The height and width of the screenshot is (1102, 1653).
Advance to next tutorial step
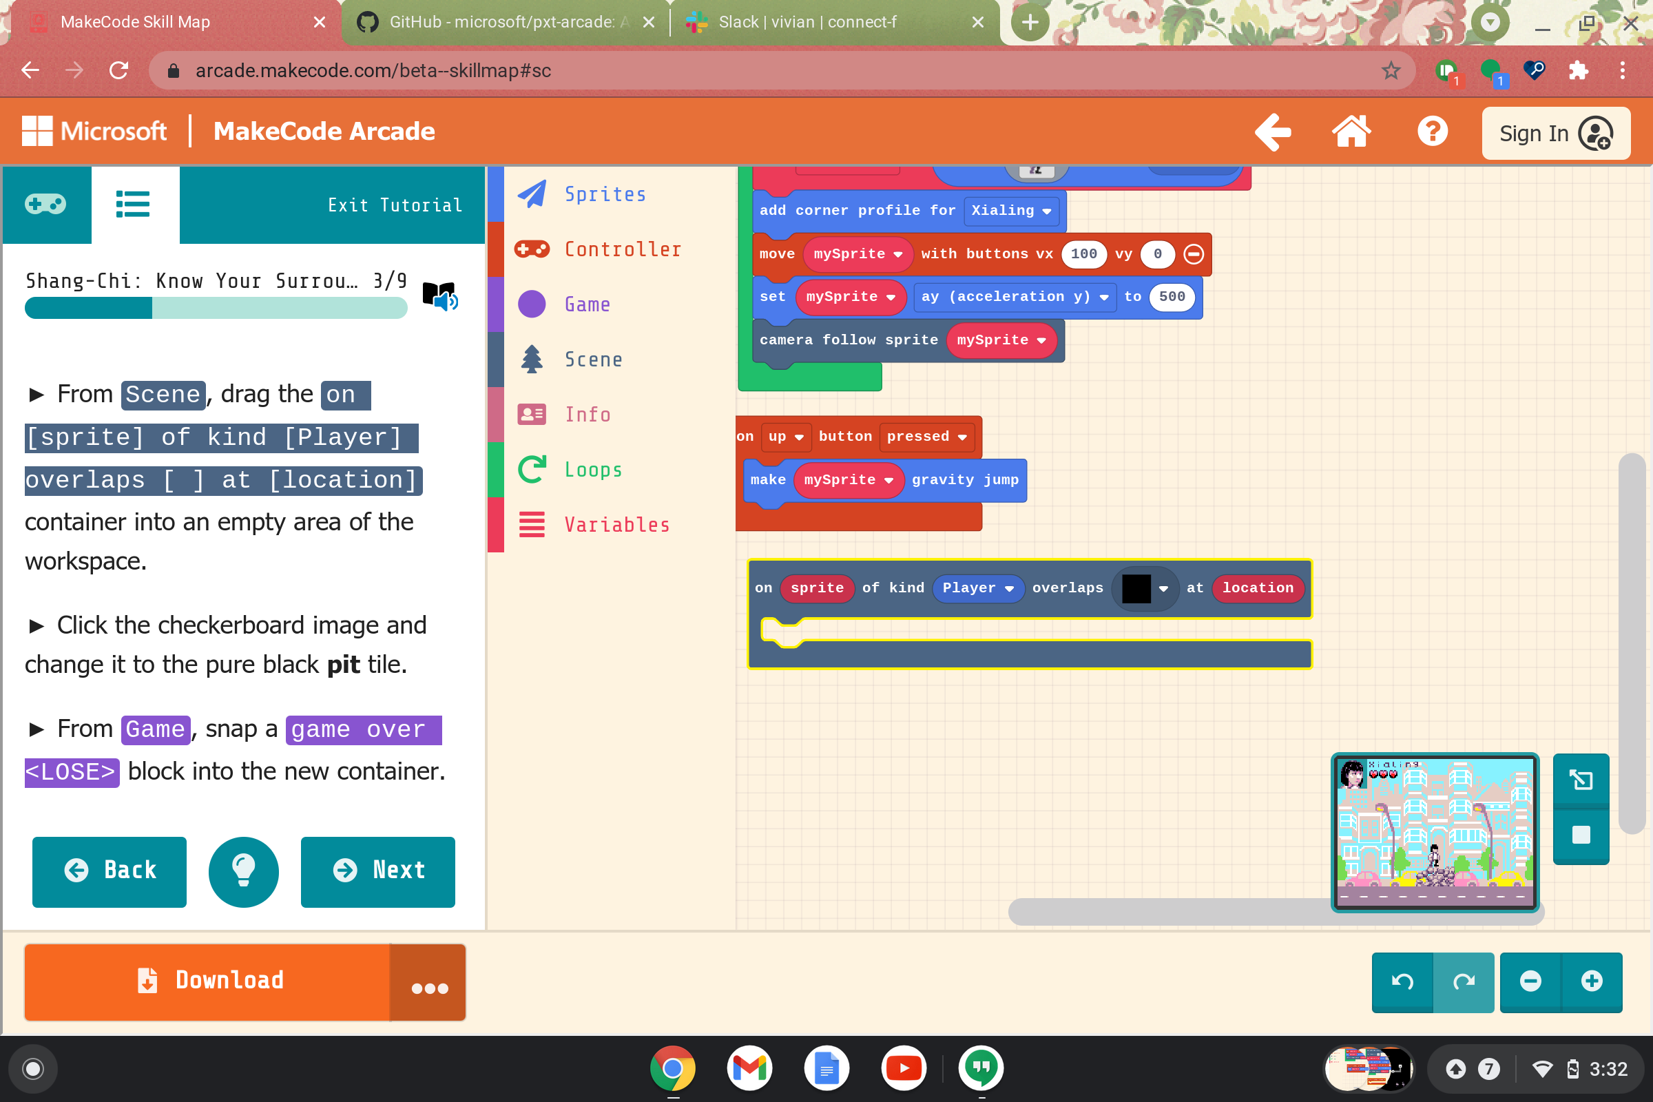378,871
